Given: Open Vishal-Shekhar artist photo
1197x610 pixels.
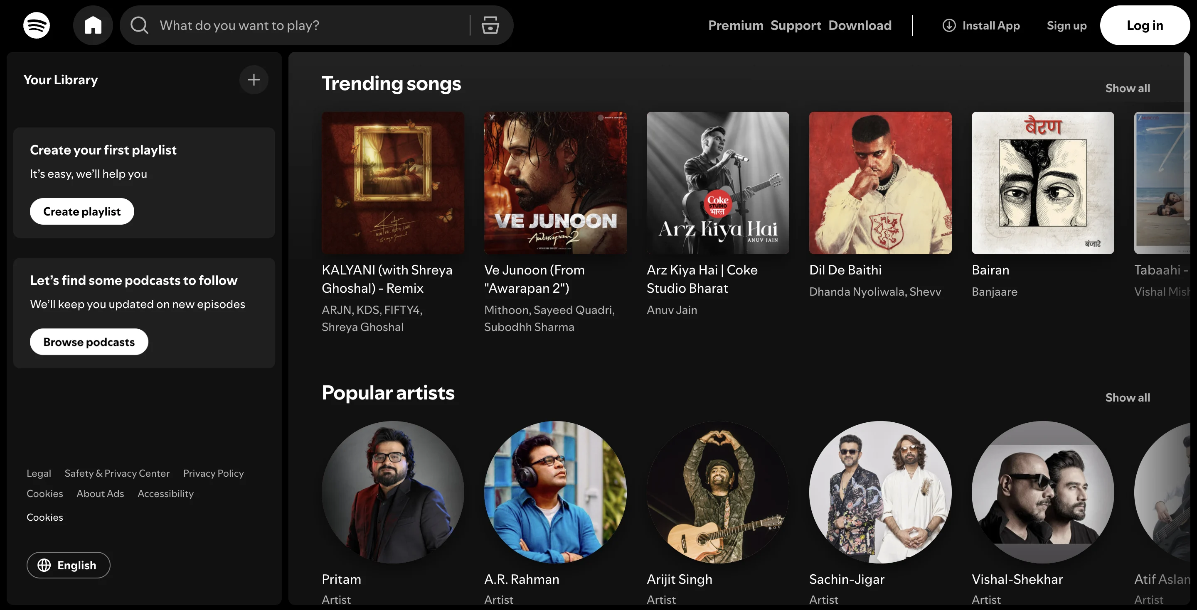Looking at the screenshot, I should click(1043, 492).
